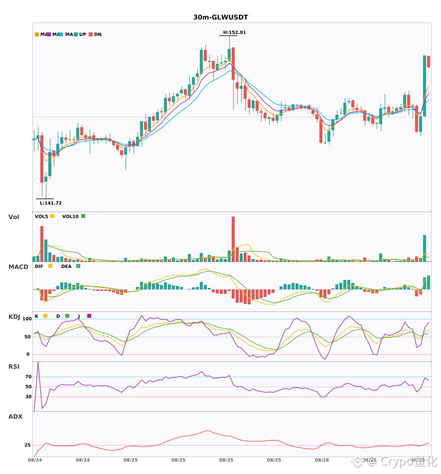Click the ADX panel heading
This screenshot has height=474, width=441.
pyautogui.click(x=15, y=417)
